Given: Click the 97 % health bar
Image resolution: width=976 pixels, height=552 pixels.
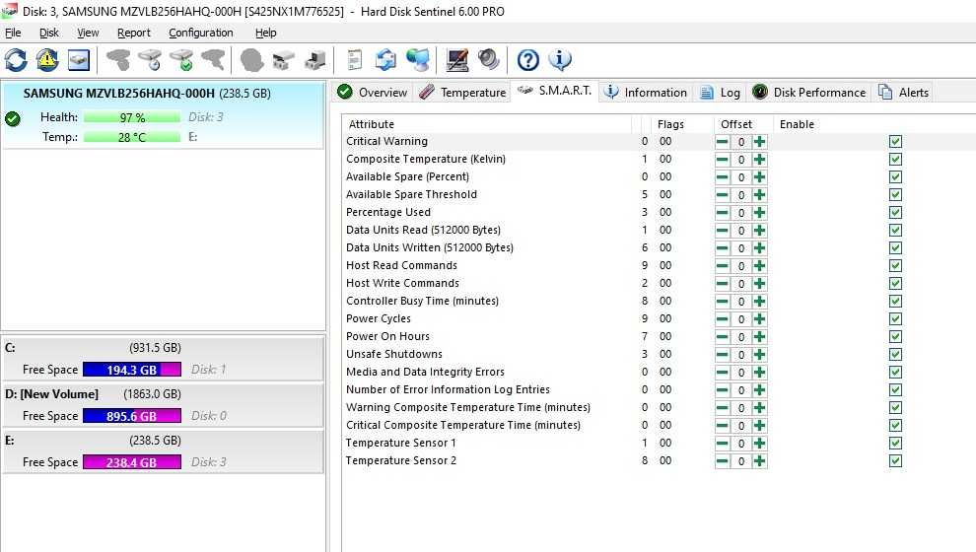Looking at the screenshot, I should (132, 117).
